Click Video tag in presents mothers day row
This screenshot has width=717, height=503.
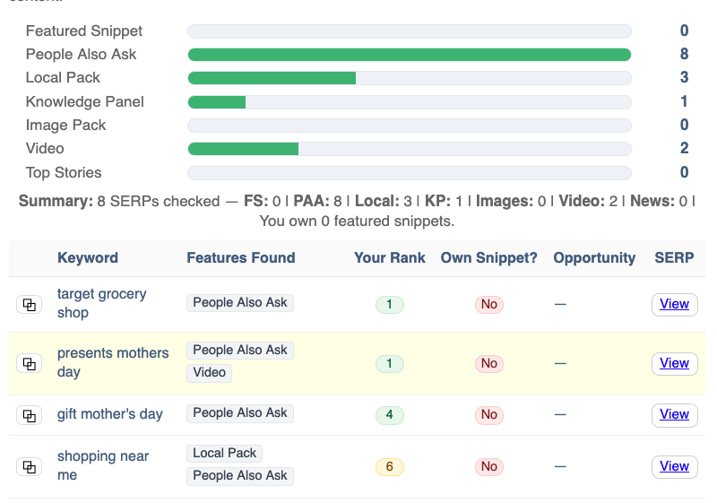click(x=210, y=372)
